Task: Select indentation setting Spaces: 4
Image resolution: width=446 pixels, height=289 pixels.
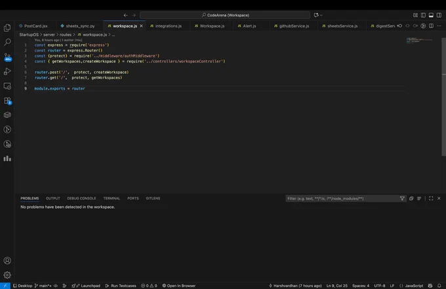Action: 361,286
